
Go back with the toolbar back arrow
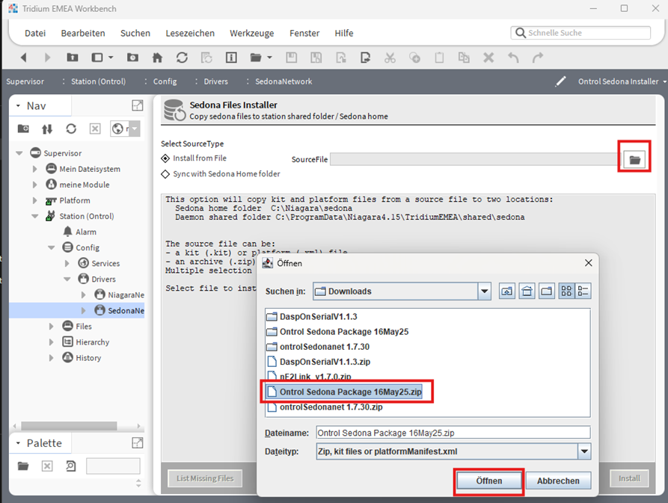pyautogui.click(x=23, y=58)
